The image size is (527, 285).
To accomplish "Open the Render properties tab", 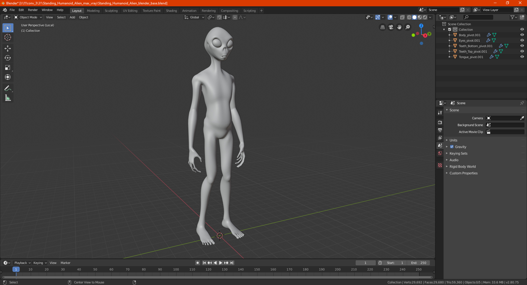I will coord(440,122).
